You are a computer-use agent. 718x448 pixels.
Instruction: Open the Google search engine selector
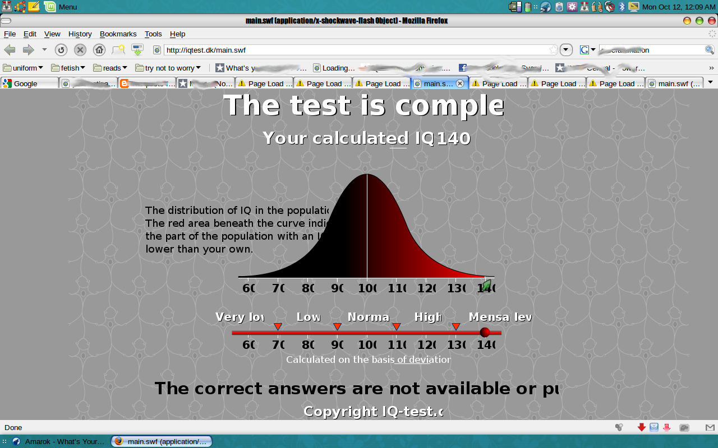pos(587,50)
